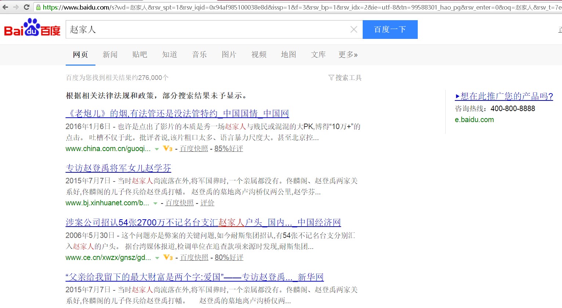Click the browser forward arrow

(16, 7)
